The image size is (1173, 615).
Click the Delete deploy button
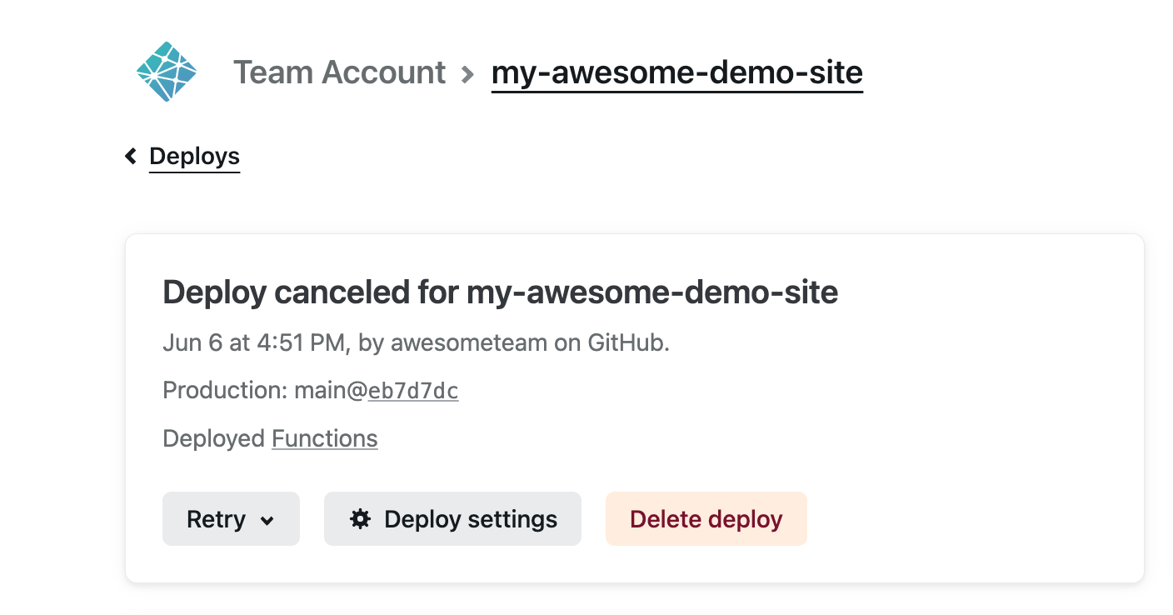pyautogui.click(x=706, y=519)
